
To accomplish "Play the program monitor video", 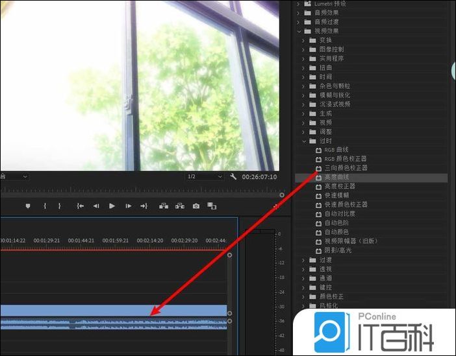I will [x=112, y=206].
